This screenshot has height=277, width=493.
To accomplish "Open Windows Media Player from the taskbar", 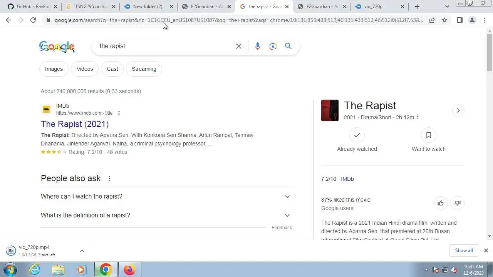I will 81,269.
